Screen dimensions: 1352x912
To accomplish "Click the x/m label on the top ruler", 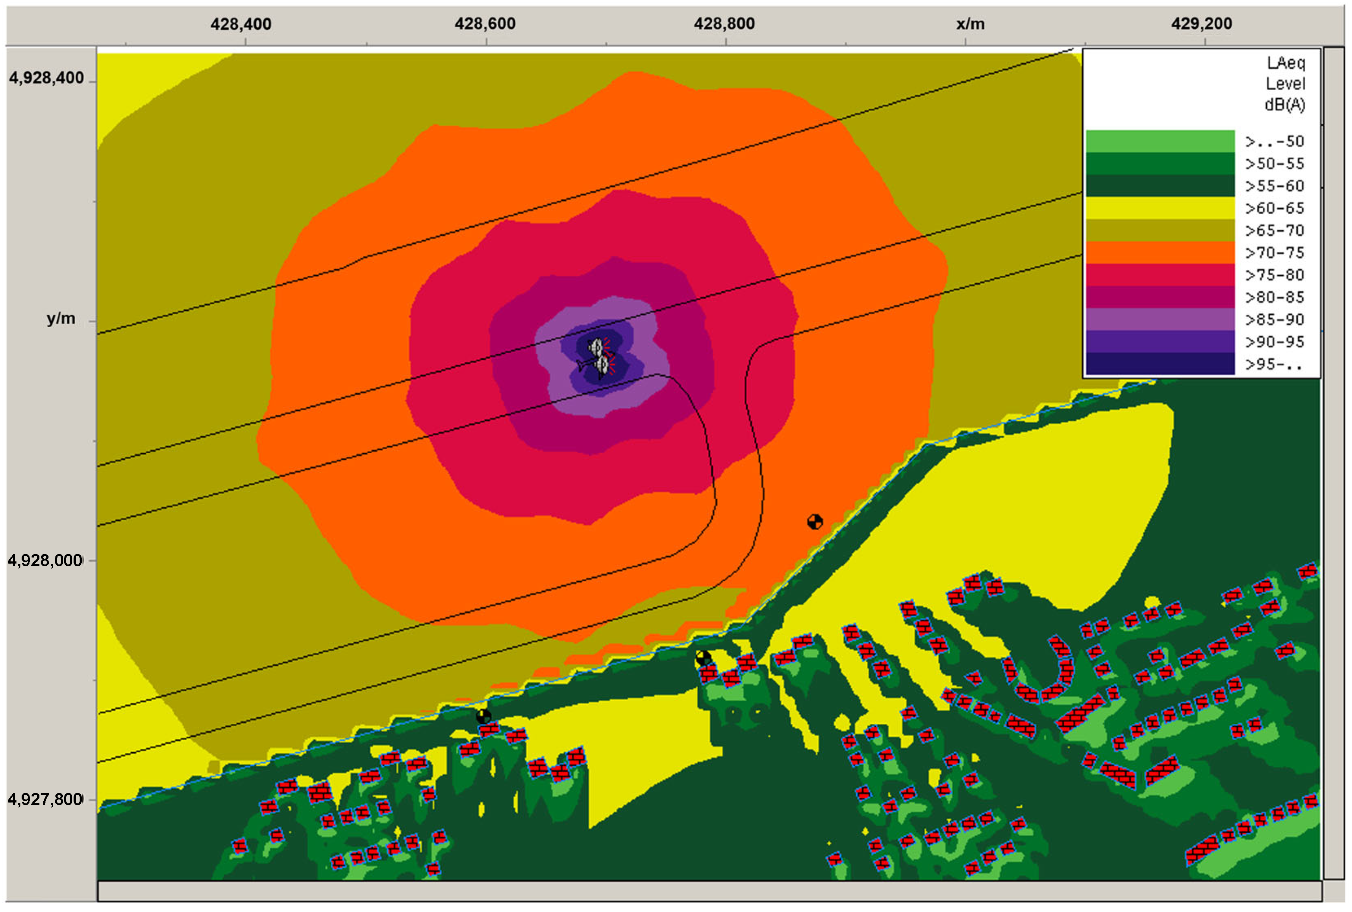I will (x=970, y=24).
